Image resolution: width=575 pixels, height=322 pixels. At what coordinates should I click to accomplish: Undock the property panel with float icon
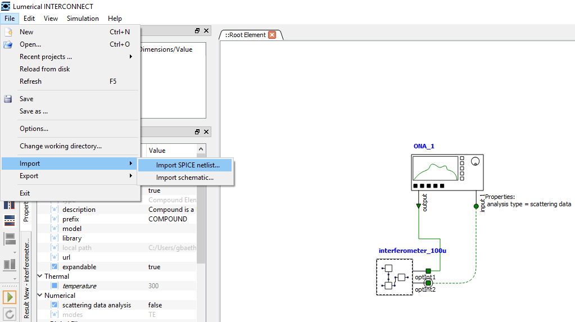[197, 131]
